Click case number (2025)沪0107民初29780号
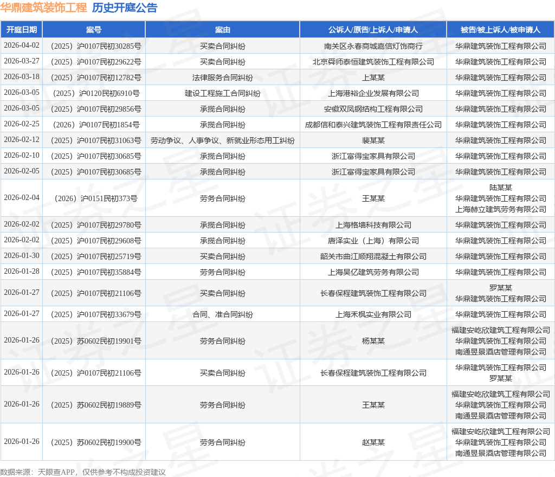The width and height of the screenshot is (555, 477). click(94, 225)
